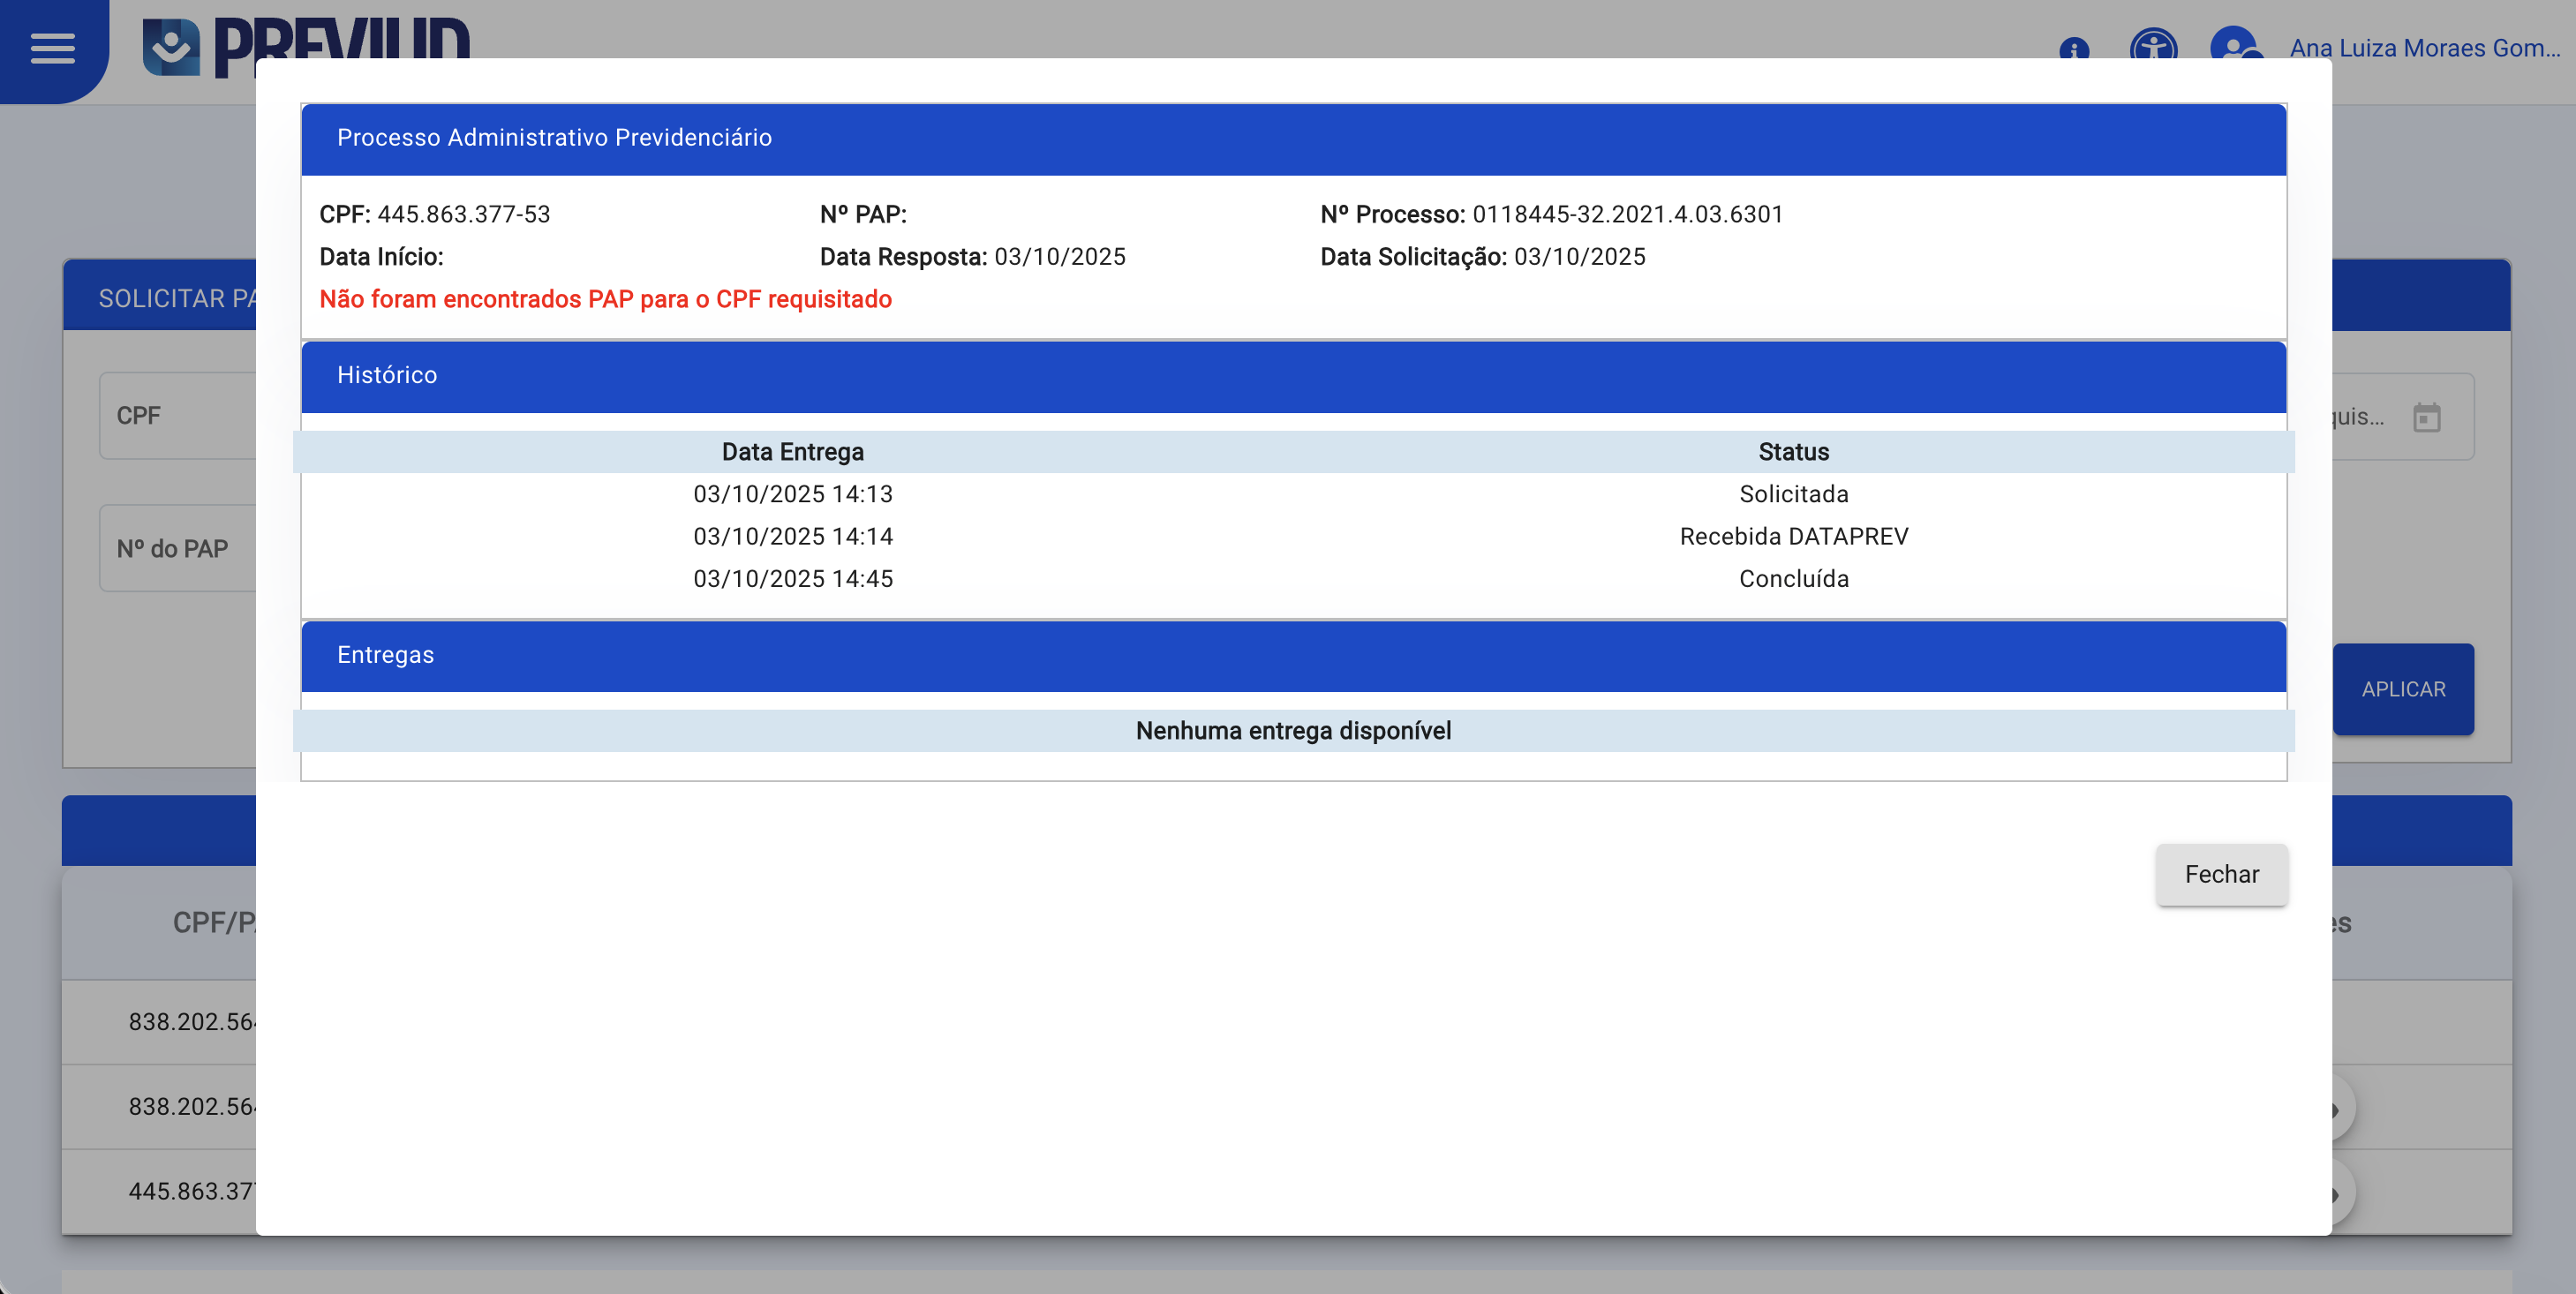Click the Nº do PAP input field
Viewport: 2576px width, 1294px height.
coord(180,549)
